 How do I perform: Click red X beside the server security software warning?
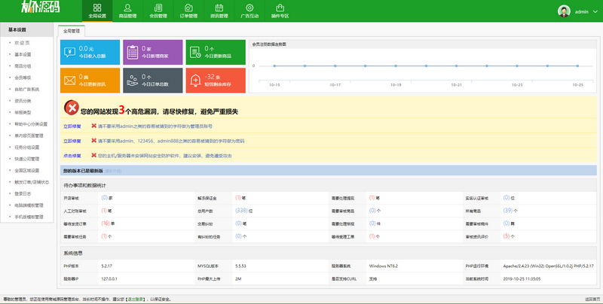(93, 155)
